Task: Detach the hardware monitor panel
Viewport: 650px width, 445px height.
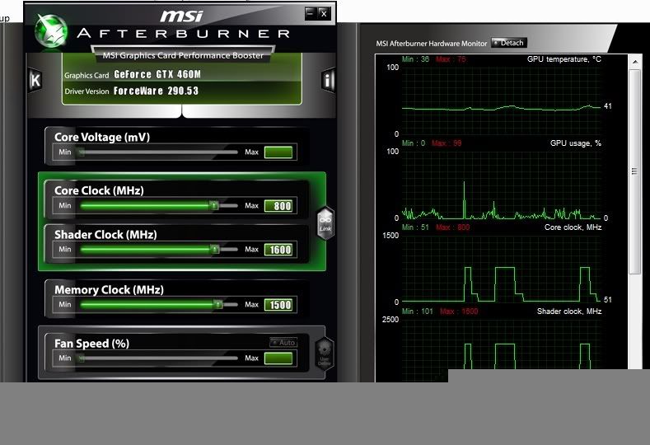Action: click(x=509, y=43)
